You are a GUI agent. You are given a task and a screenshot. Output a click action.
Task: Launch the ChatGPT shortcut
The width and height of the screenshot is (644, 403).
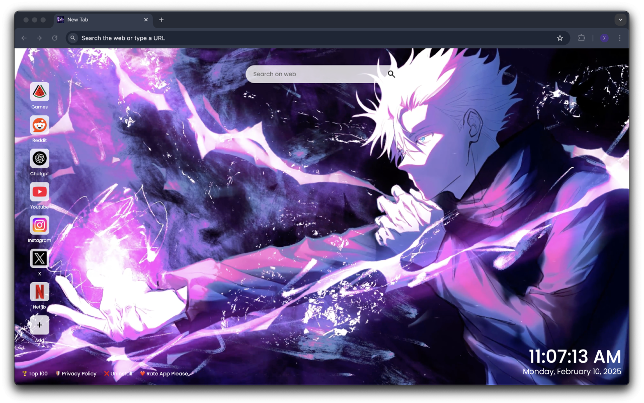pos(39,160)
